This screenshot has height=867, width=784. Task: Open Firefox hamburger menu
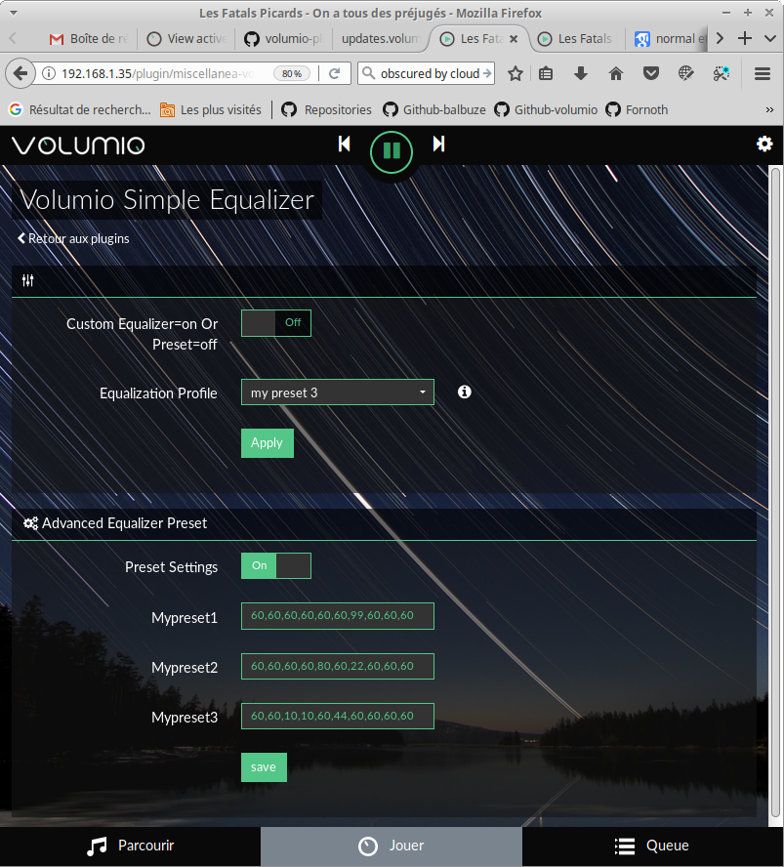763,73
